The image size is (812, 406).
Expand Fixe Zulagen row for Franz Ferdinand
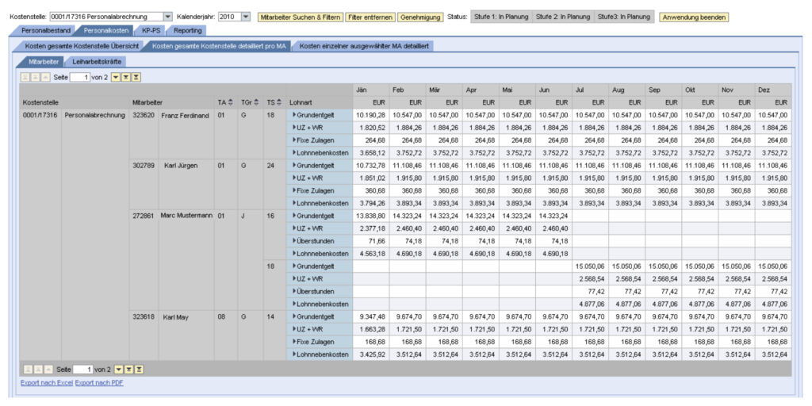[x=294, y=140]
